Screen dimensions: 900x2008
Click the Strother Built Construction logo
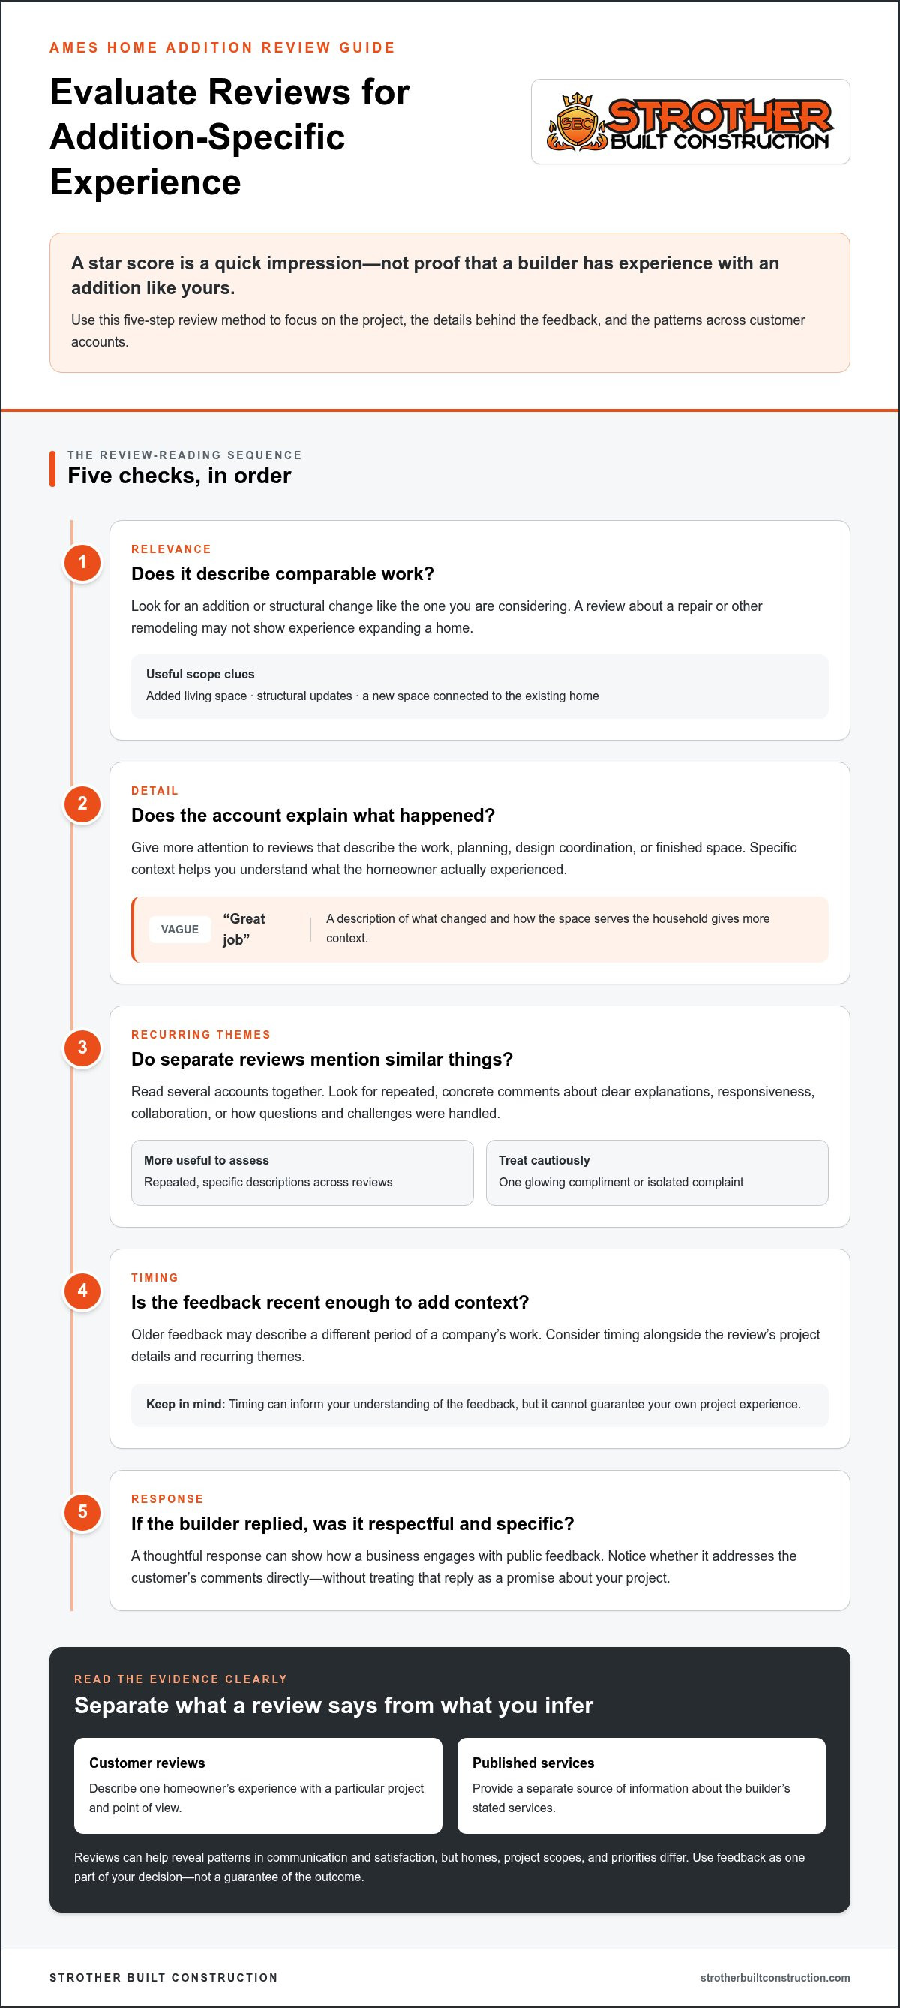click(689, 122)
